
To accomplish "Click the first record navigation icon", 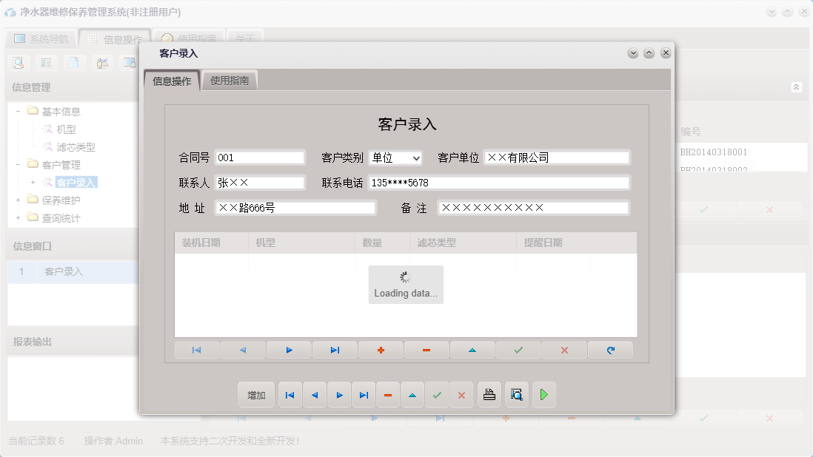I will (x=196, y=349).
